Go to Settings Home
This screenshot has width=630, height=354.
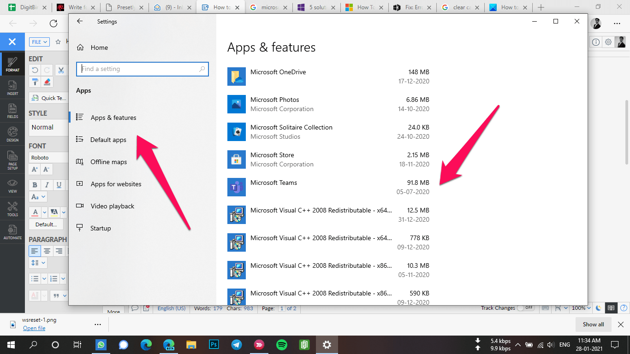[92, 47]
